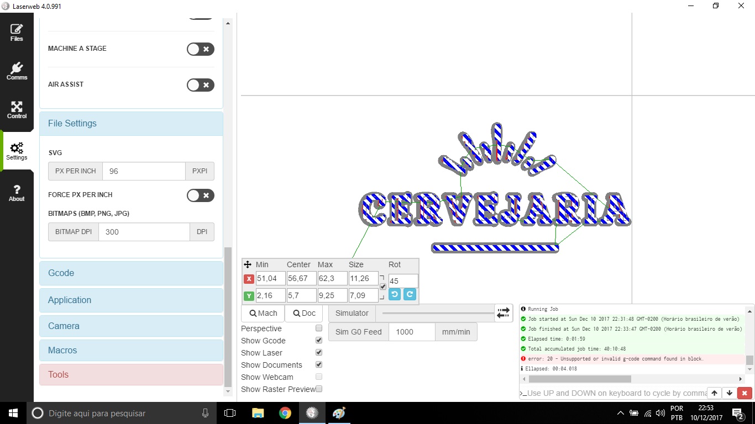
Task: Enable the Perspective checkbox
Action: point(318,328)
